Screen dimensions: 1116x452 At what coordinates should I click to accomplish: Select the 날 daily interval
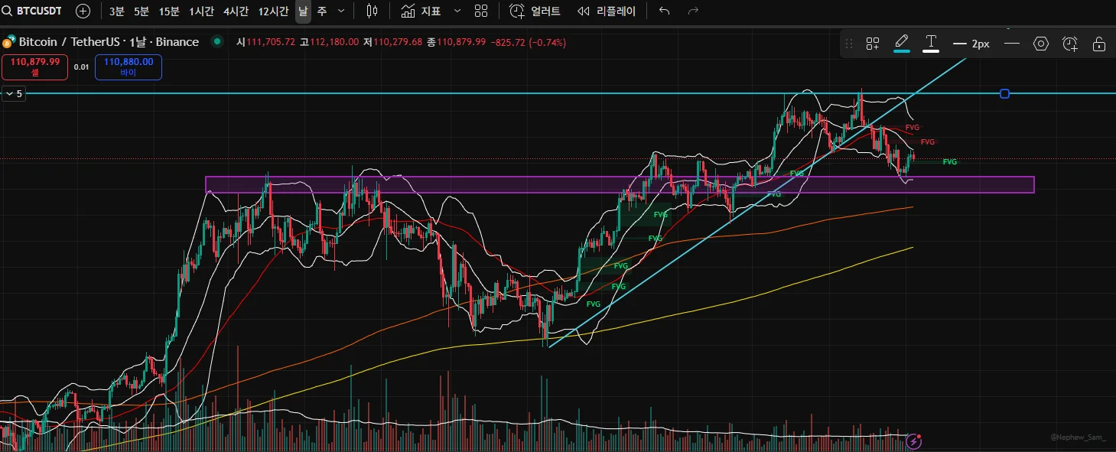(x=304, y=11)
